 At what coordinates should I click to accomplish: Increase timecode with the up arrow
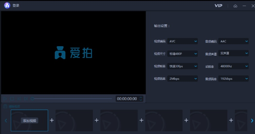[141, 97]
